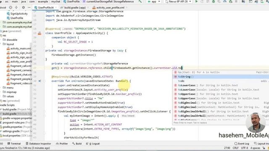Expand the mipmap folder
Viewport: 269px width, 151px height.
[1, 92]
